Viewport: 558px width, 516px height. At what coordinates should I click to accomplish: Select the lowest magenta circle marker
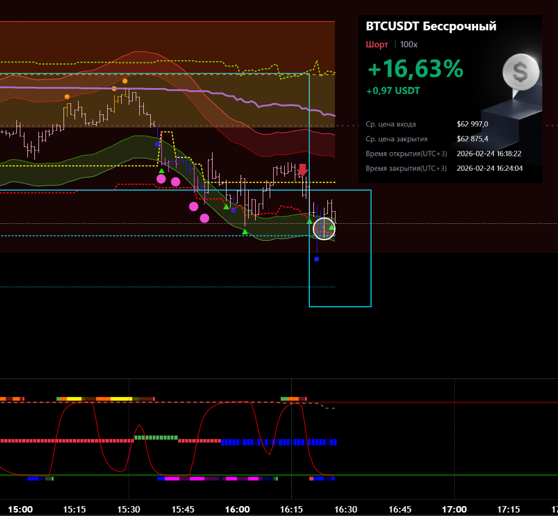204,218
